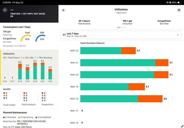
Task: Click the '195.1 gal' Consumed value
Action: click(x=127, y=21)
